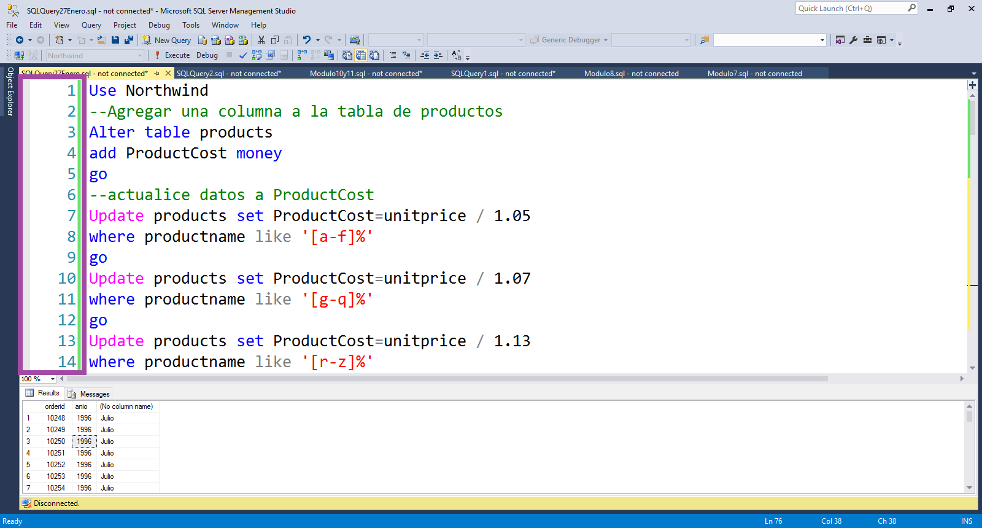Click the split editor handle above scrollbar
Screen dimensions: 982x528
972,85
